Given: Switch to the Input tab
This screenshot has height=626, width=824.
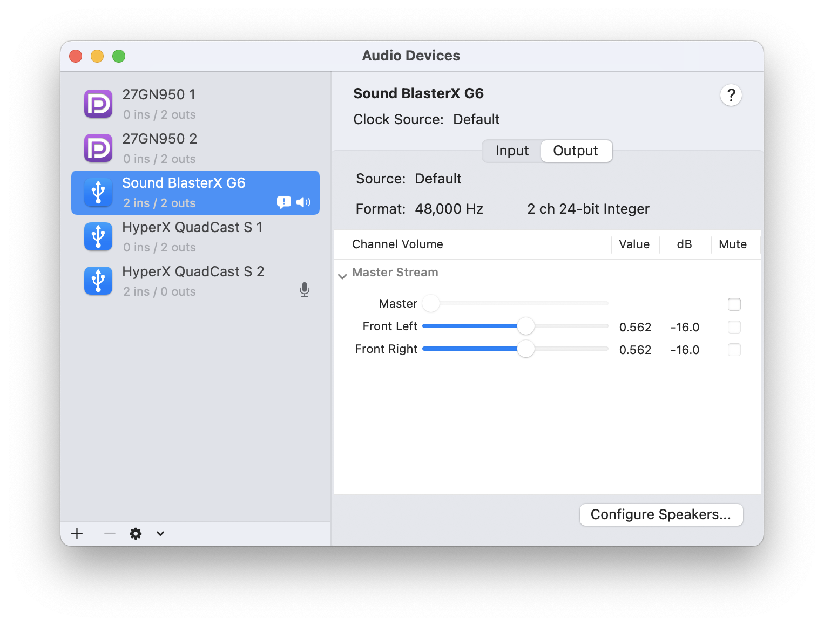Looking at the screenshot, I should coord(512,151).
